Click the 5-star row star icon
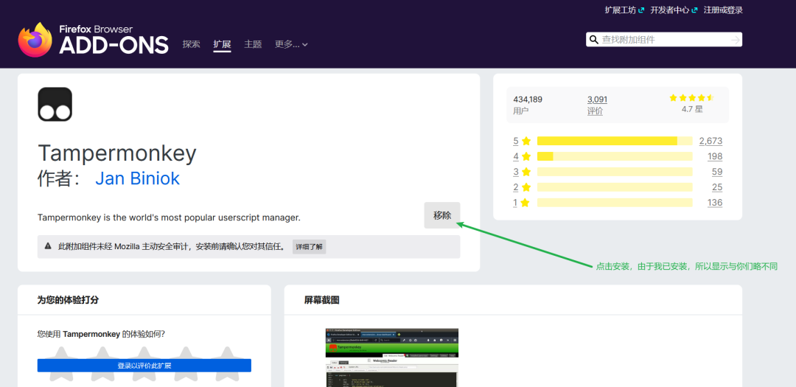This screenshot has width=796, height=387. point(526,141)
